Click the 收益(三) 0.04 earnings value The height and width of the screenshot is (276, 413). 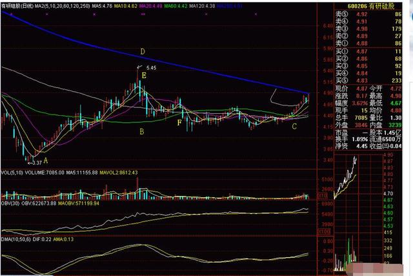386,146
